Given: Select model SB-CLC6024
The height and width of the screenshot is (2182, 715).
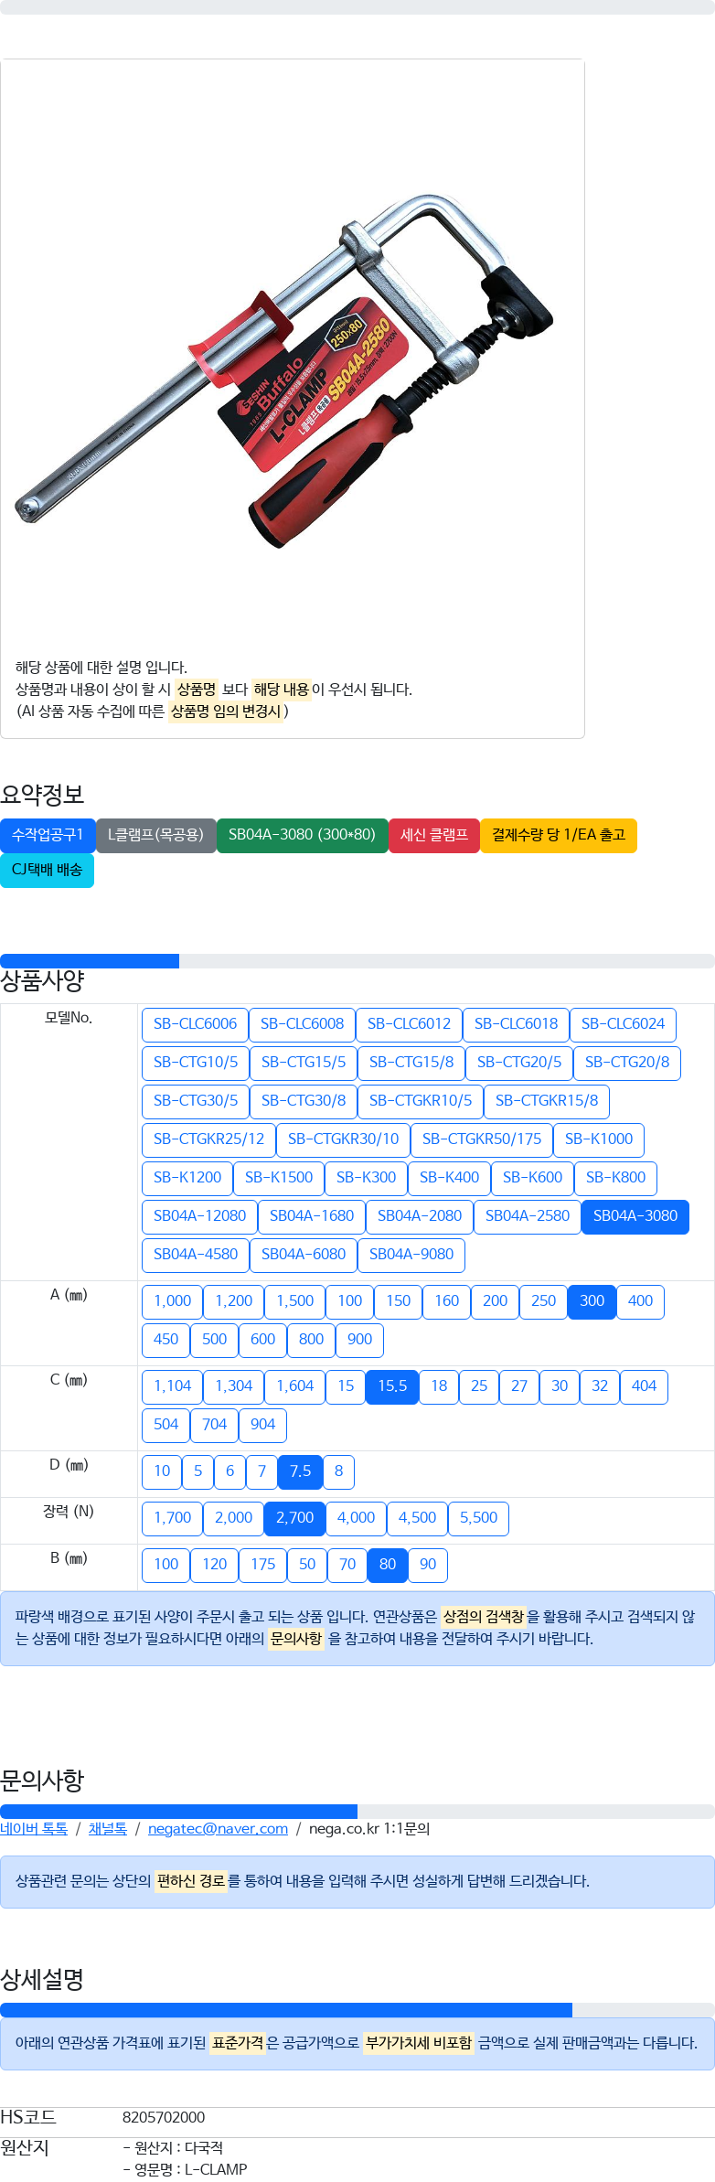Looking at the screenshot, I should click(623, 1024).
